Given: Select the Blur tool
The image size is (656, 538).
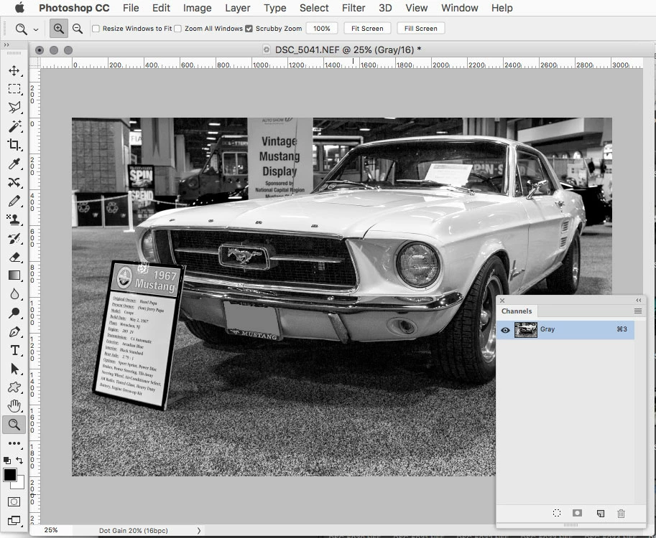Looking at the screenshot, I should [x=14, y=294].
